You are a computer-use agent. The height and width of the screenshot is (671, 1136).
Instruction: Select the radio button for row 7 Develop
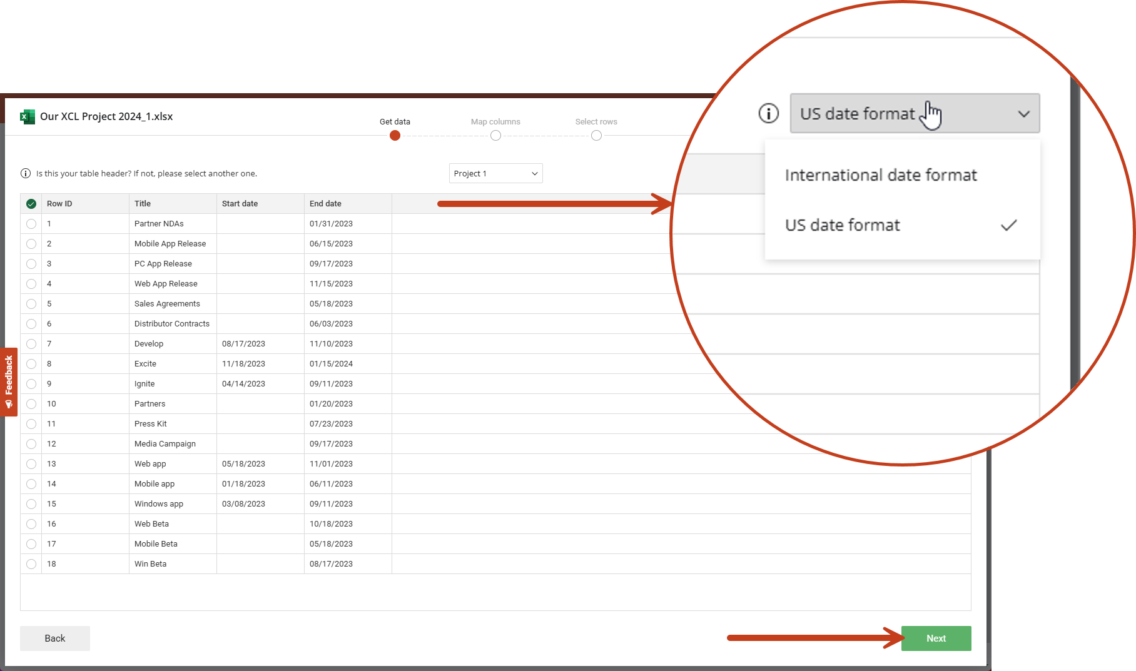(x=31, y=343)
